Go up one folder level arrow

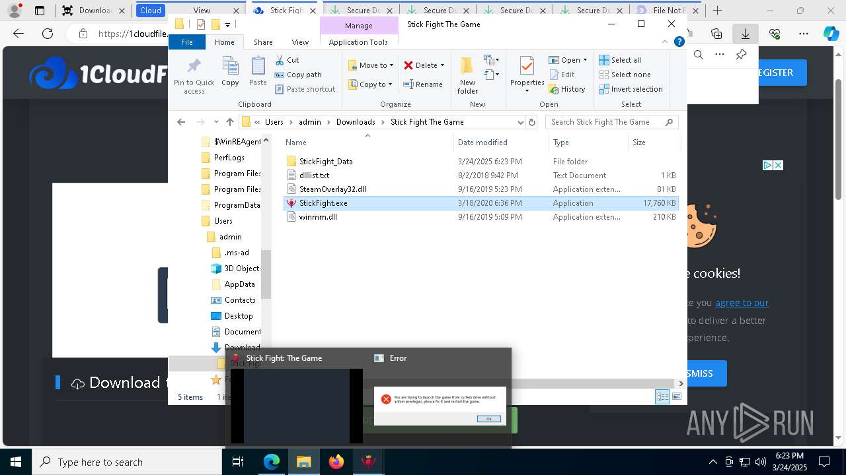point(230,122)
